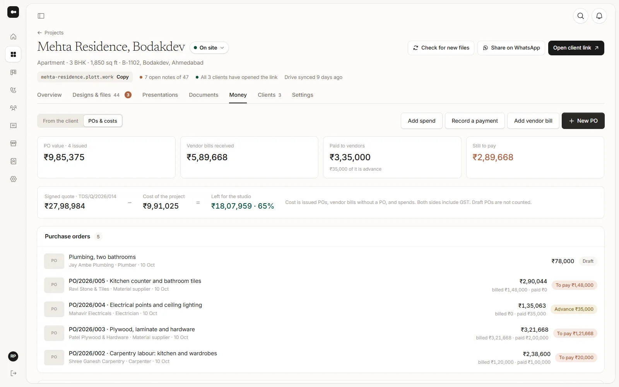This screenshot has height=387, width=619.
Task: Click PO icon for Plumbing, two bathrooms
Action: tap(54, 261)
